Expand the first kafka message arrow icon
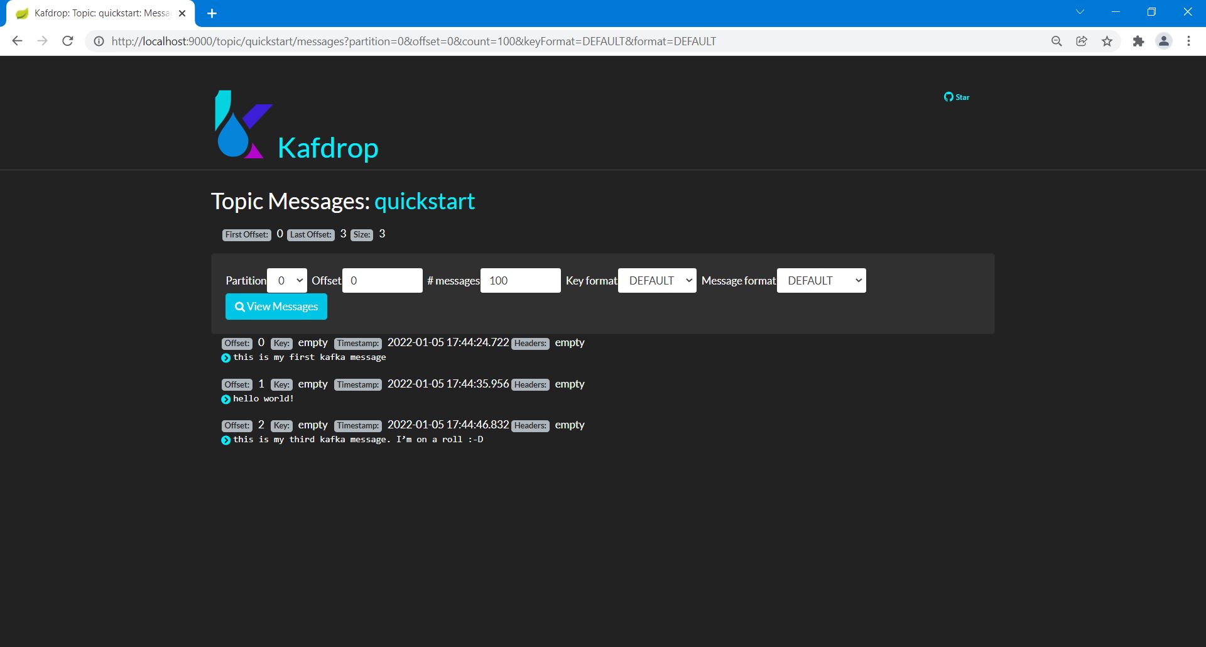This screenshot has height=647, width=1206. 226,358
